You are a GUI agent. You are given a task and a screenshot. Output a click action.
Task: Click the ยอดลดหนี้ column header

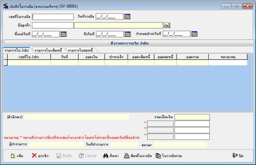(x=166, y=57)
